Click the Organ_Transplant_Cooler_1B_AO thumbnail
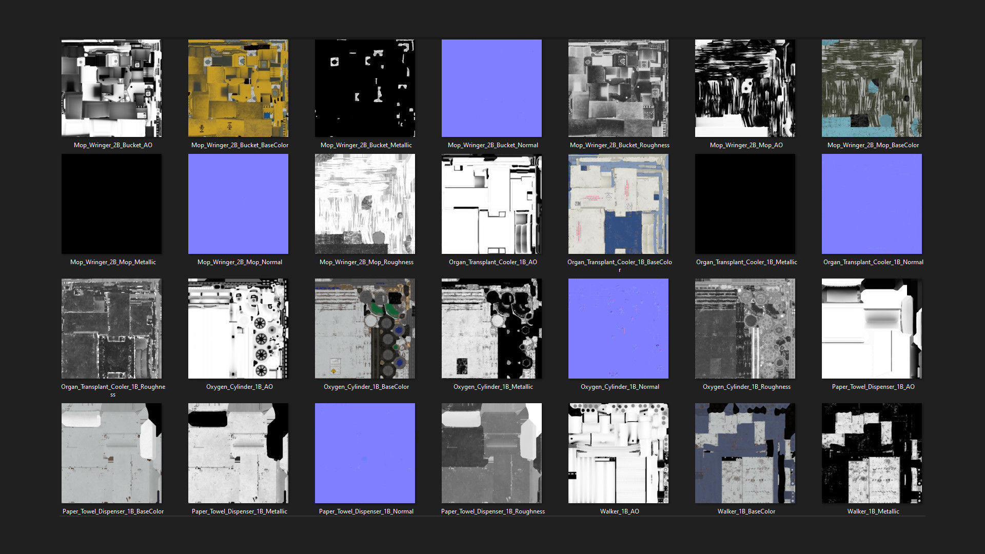Screen dimensions: 985x554 click(x=491, y=204)
